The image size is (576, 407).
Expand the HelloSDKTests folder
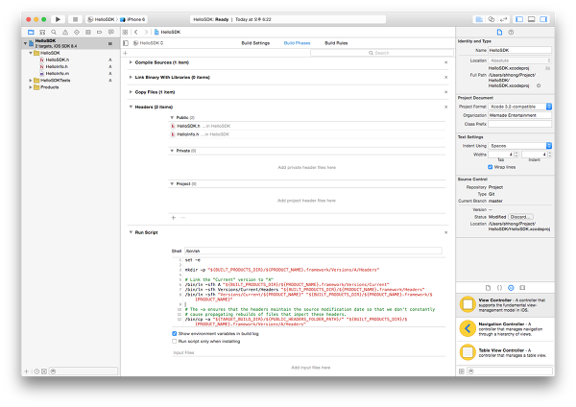point(31,81)
